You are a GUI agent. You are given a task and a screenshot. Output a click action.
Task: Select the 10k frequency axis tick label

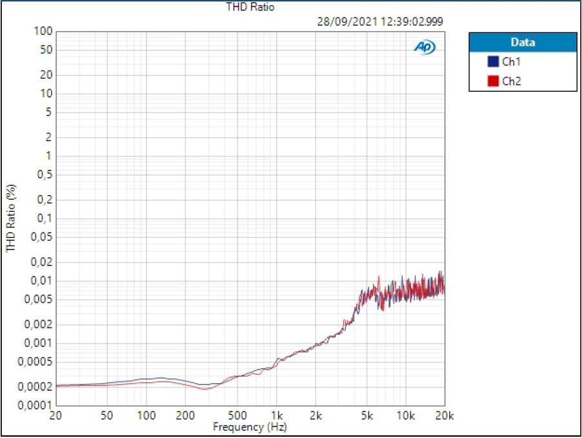(x=405, y=415)
